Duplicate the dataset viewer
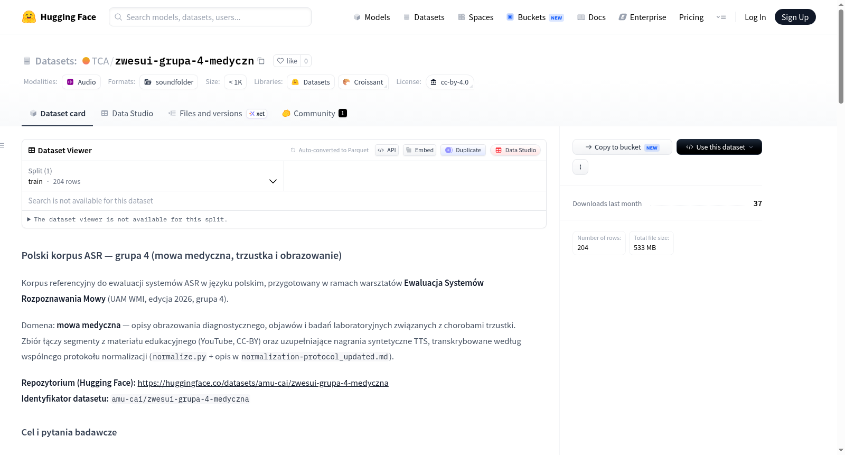 [x=463, y=150]
